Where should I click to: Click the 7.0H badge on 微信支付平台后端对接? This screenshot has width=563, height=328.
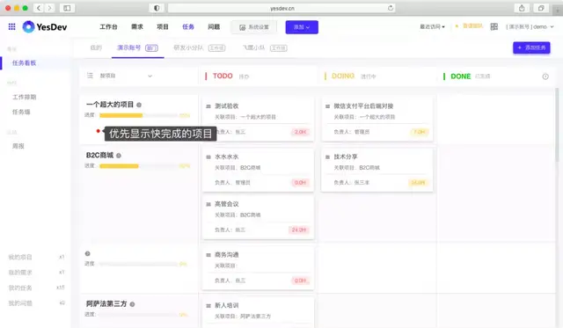pos(419,132)
